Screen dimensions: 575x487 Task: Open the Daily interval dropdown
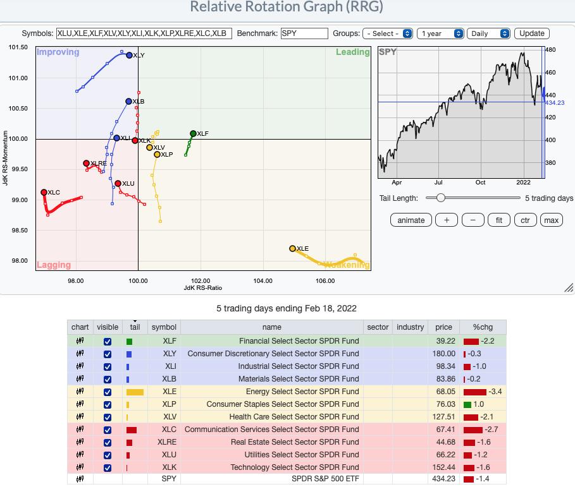click(x=488, y=33)
